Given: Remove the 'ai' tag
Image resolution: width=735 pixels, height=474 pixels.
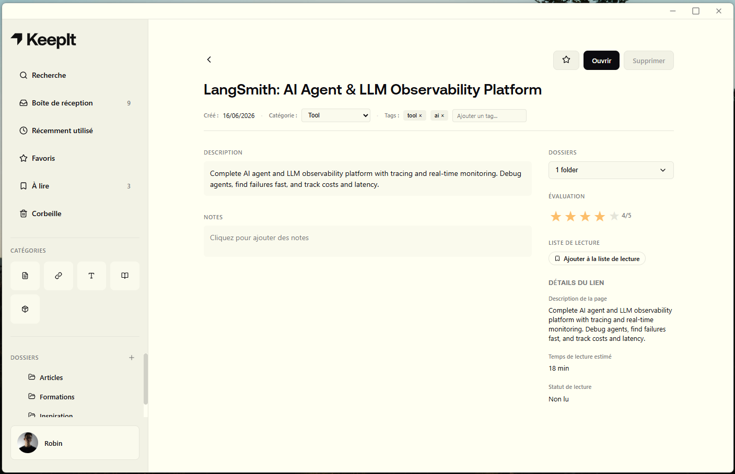Looking at the screenshot, I should tap(442, 116).
